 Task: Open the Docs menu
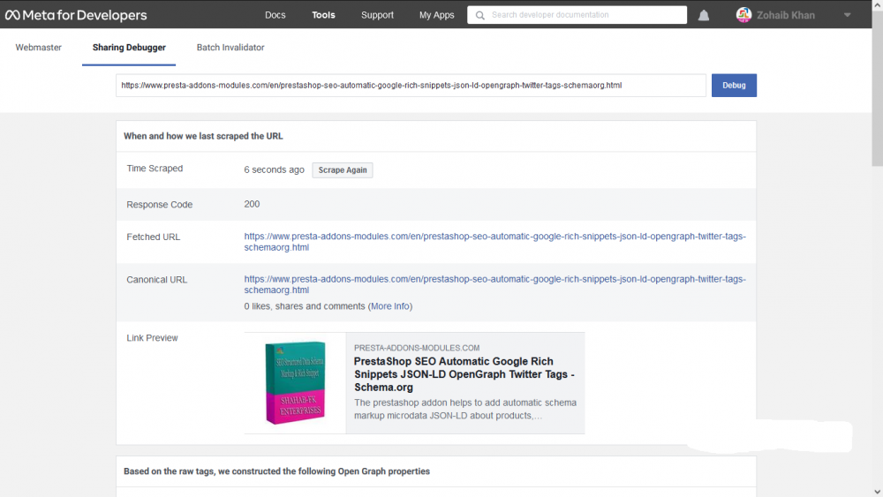click(275, 15)
